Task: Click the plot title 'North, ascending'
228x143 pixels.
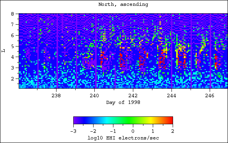Action: pyautogui.click(x=123, y=4)
